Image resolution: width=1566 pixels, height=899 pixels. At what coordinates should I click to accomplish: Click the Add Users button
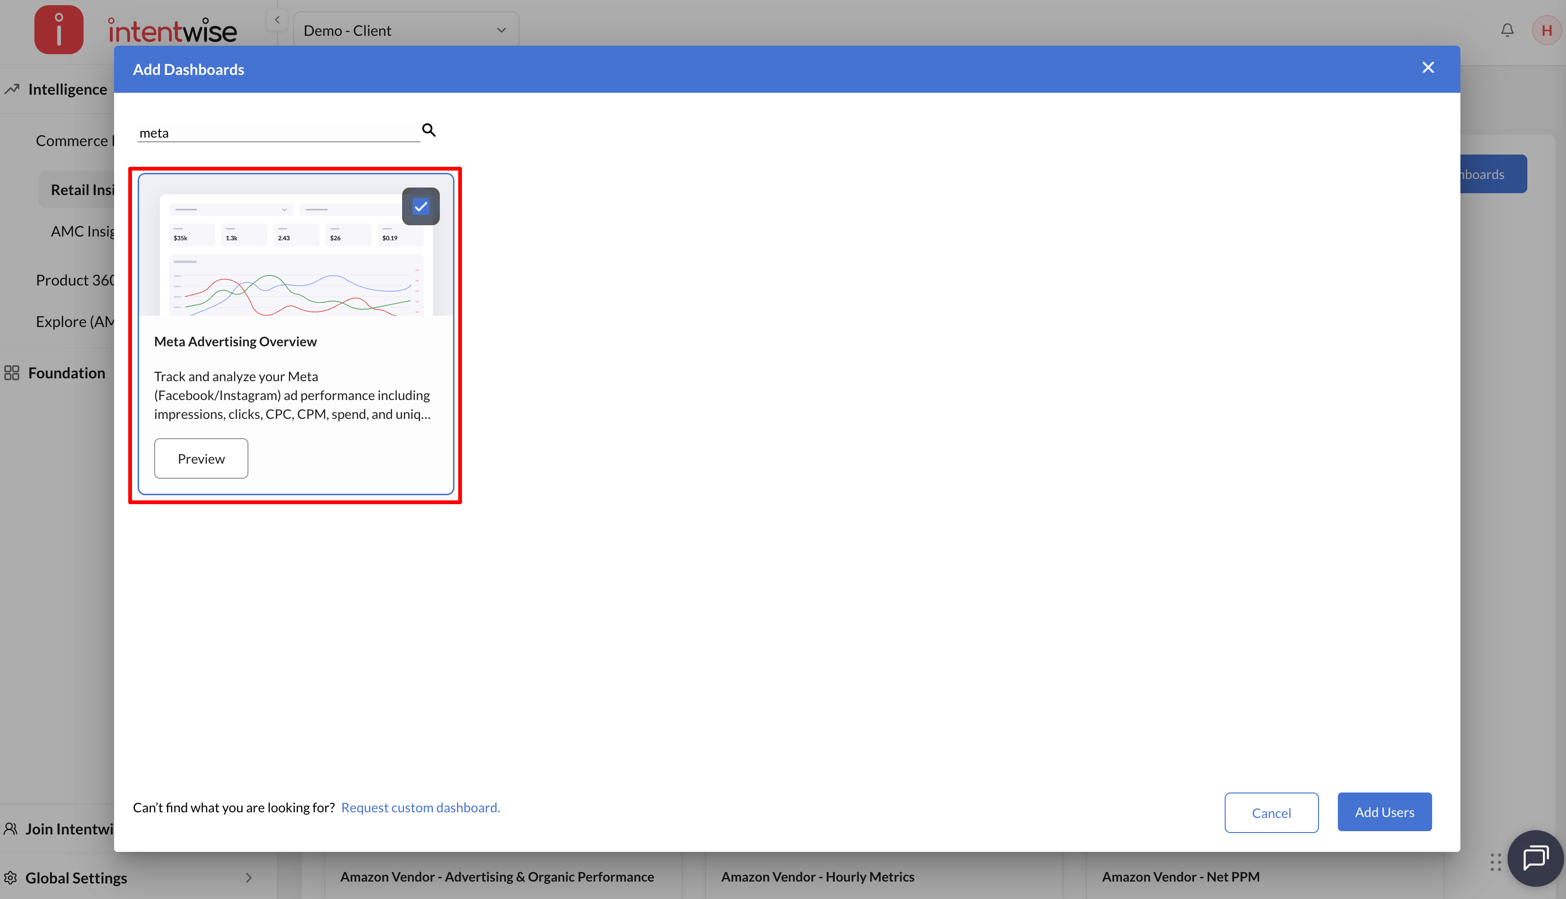(x=1385, y=812)
